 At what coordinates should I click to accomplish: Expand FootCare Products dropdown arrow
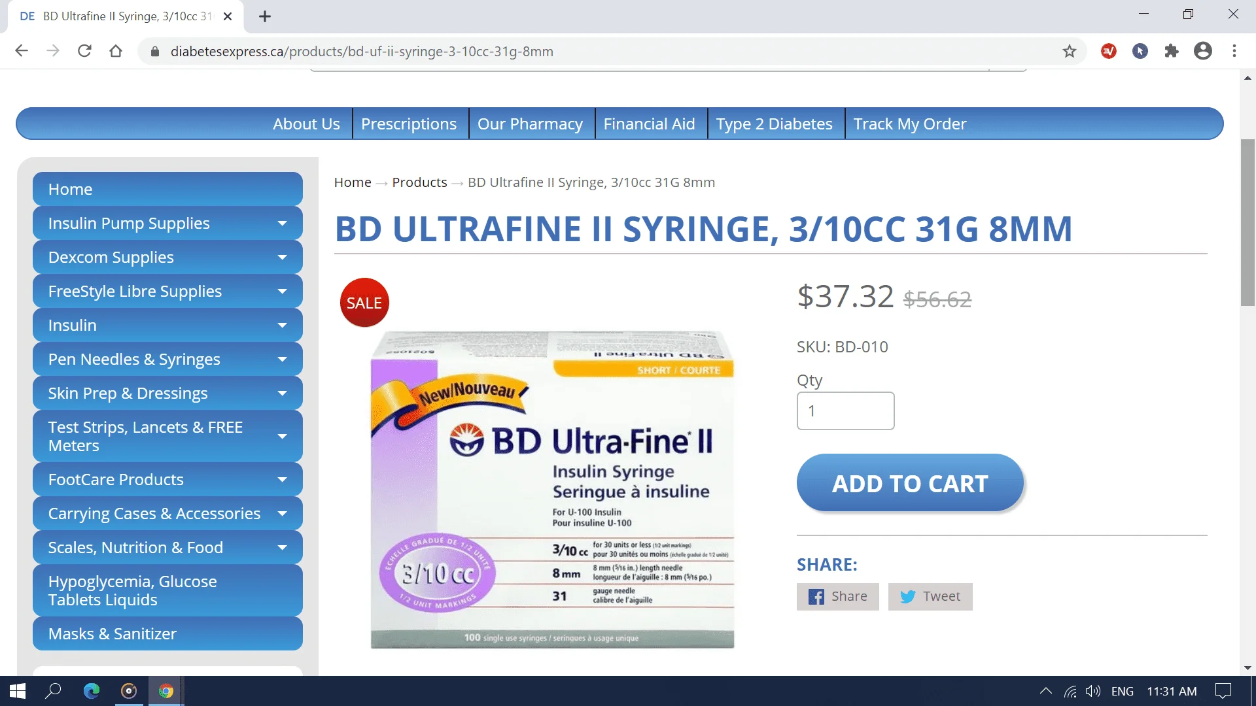283,480
